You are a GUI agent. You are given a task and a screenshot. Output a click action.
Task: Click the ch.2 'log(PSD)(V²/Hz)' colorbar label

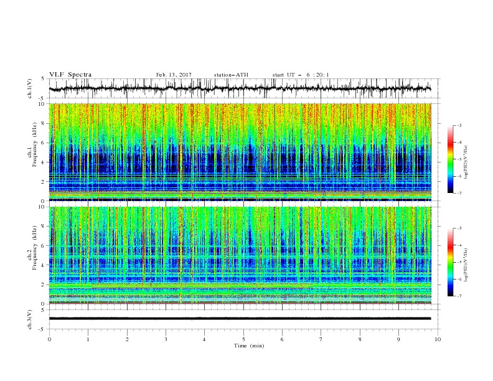pyautogui.click(x=466, y=265)
